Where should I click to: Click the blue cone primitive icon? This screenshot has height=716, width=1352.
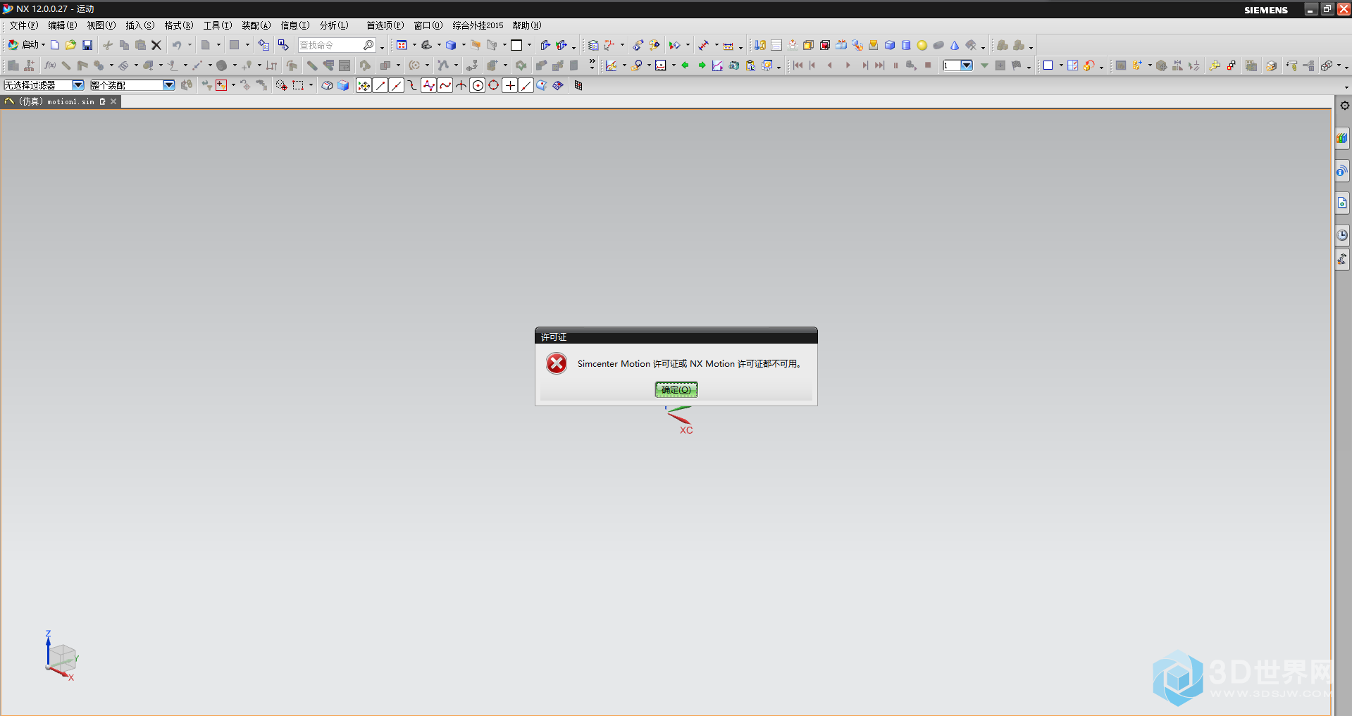pos(955,45)
